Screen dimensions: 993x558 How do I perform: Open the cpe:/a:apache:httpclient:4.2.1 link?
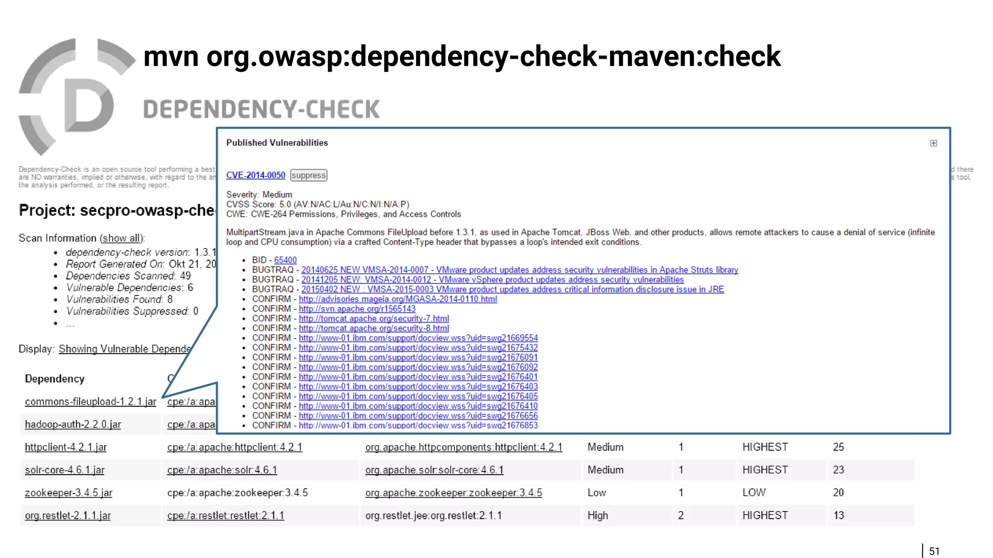coord(235,447)
